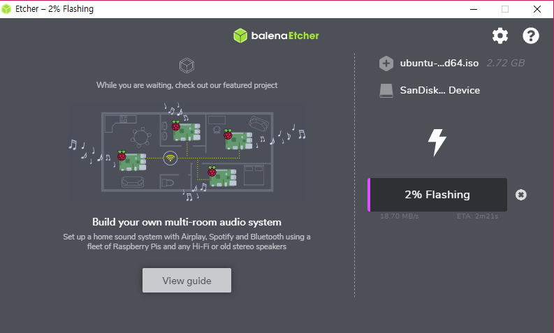
Task: Click the SanDisk... Device label
Action: [440, 90]
